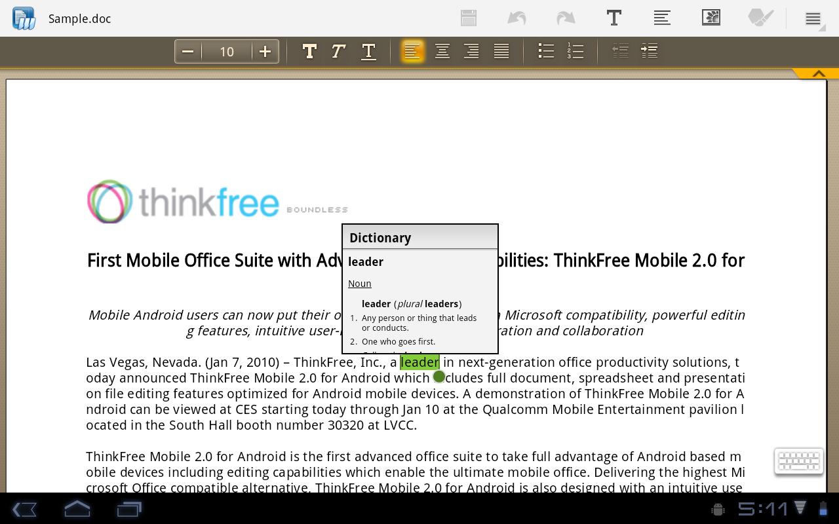Tap the Sample.doc file name
839x524 pixels.
(80, 19)
